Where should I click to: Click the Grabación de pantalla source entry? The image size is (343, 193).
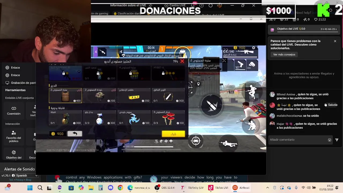pos(20,83)
